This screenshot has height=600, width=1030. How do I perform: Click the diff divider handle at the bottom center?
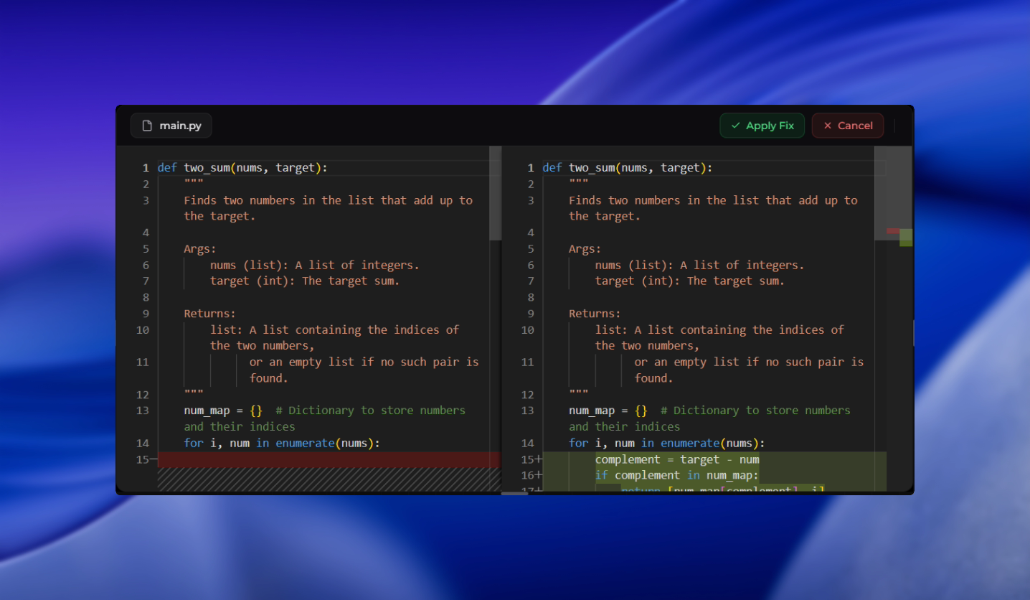point(514,493)
